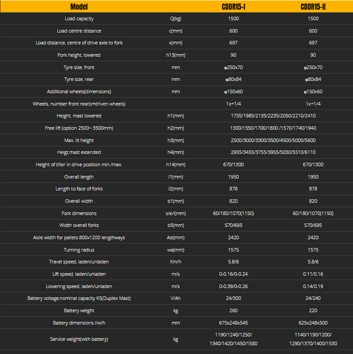Select the 24/300 battery voltage value
Viewport: 353px width, 354px height.
pos(233,298)
